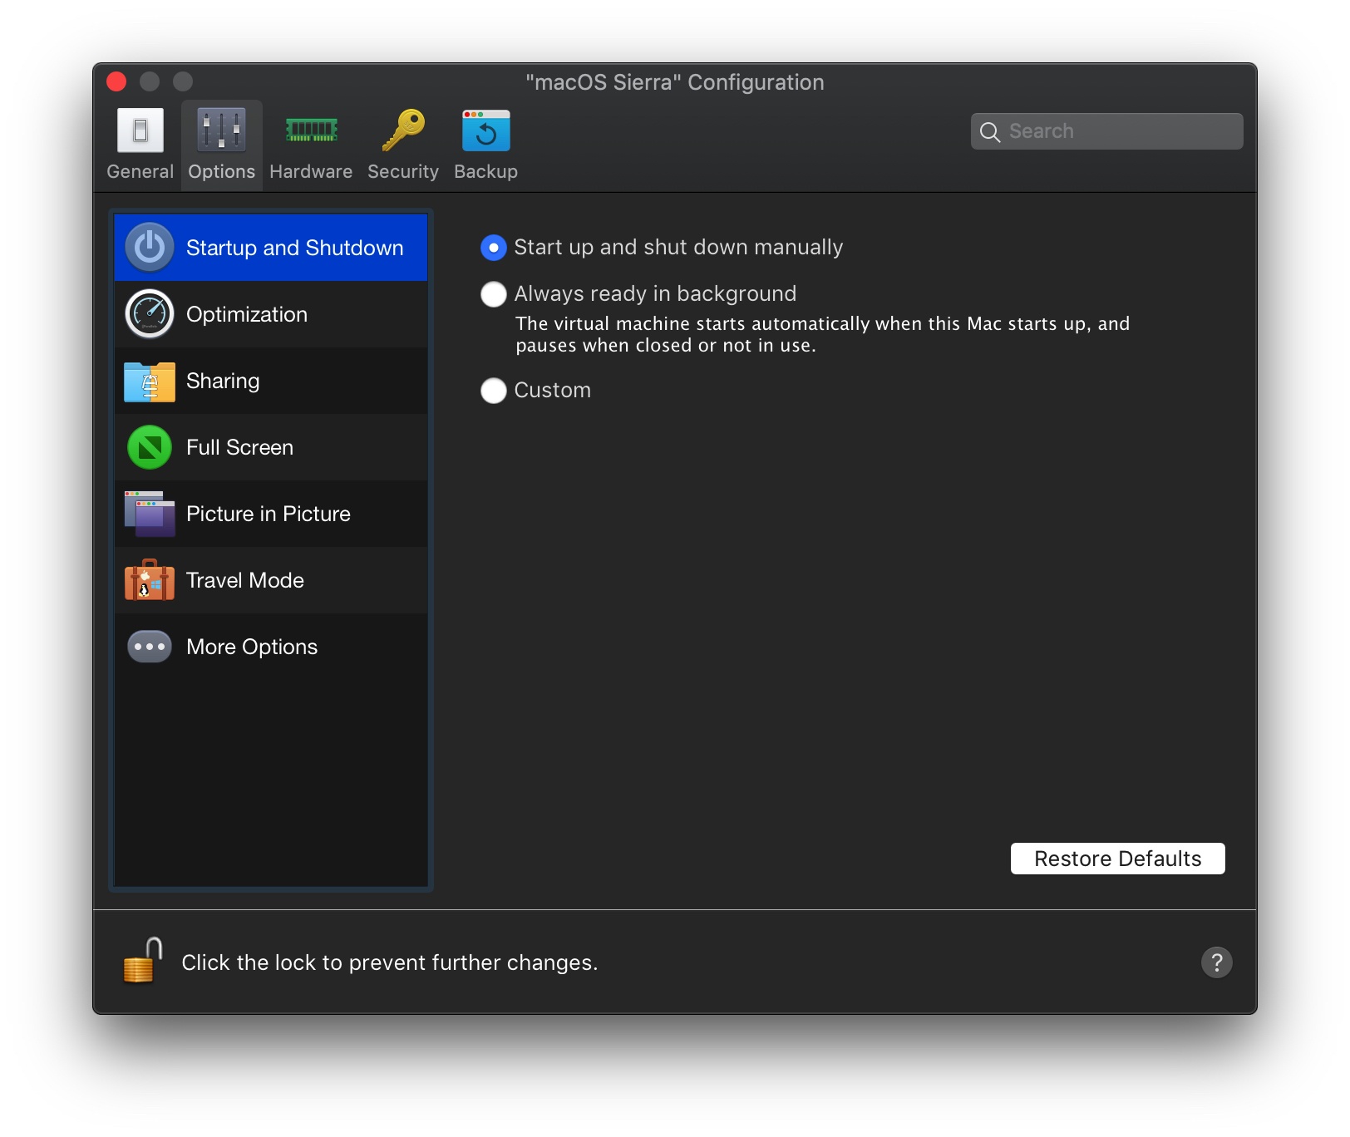Close the configuration window with red button
The height and width of the screenshot is (1137, 1350).
[116, 81]
